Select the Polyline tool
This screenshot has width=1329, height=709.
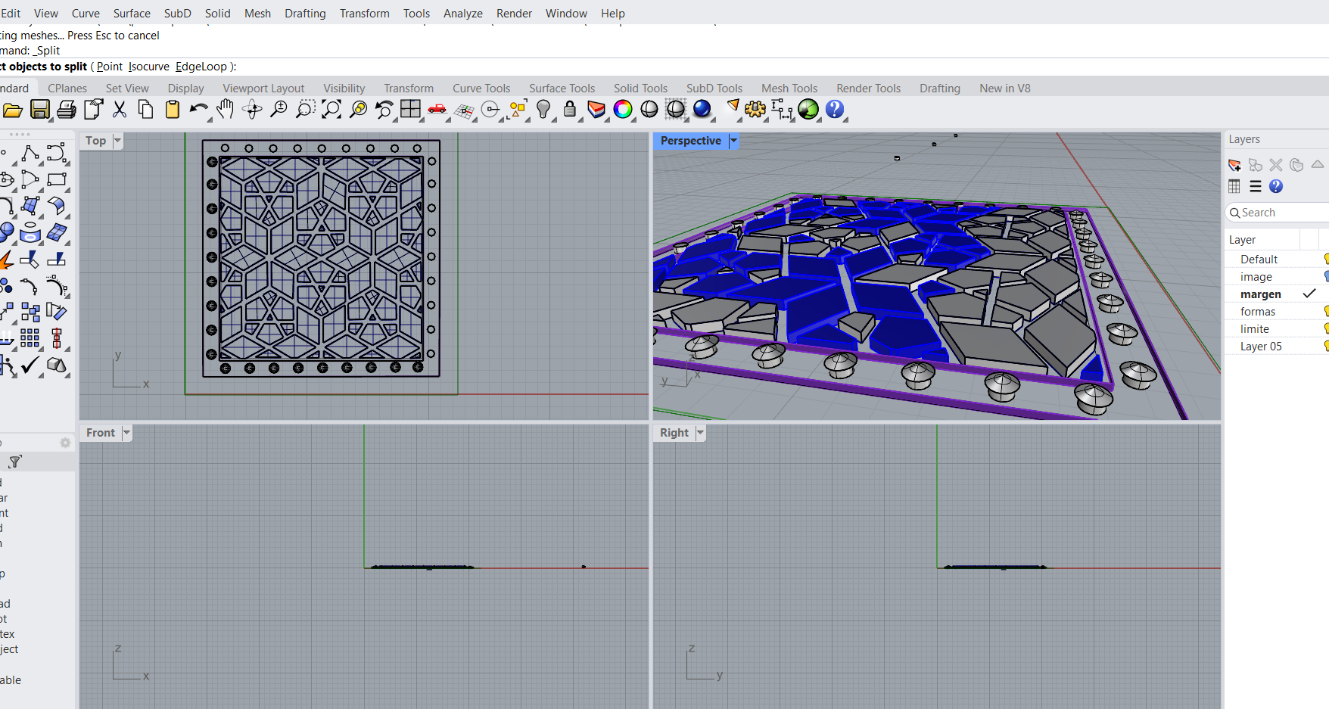pos(30,154)
